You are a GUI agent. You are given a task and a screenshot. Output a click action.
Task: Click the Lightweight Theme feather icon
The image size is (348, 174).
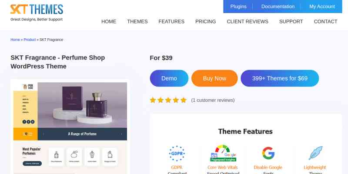(315, 153)
